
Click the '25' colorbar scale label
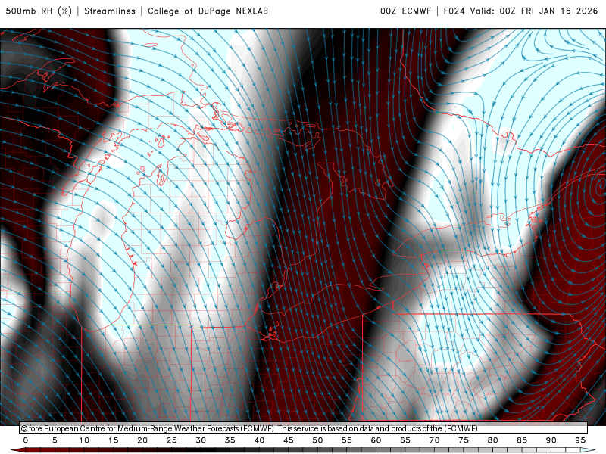pos(172,440)
